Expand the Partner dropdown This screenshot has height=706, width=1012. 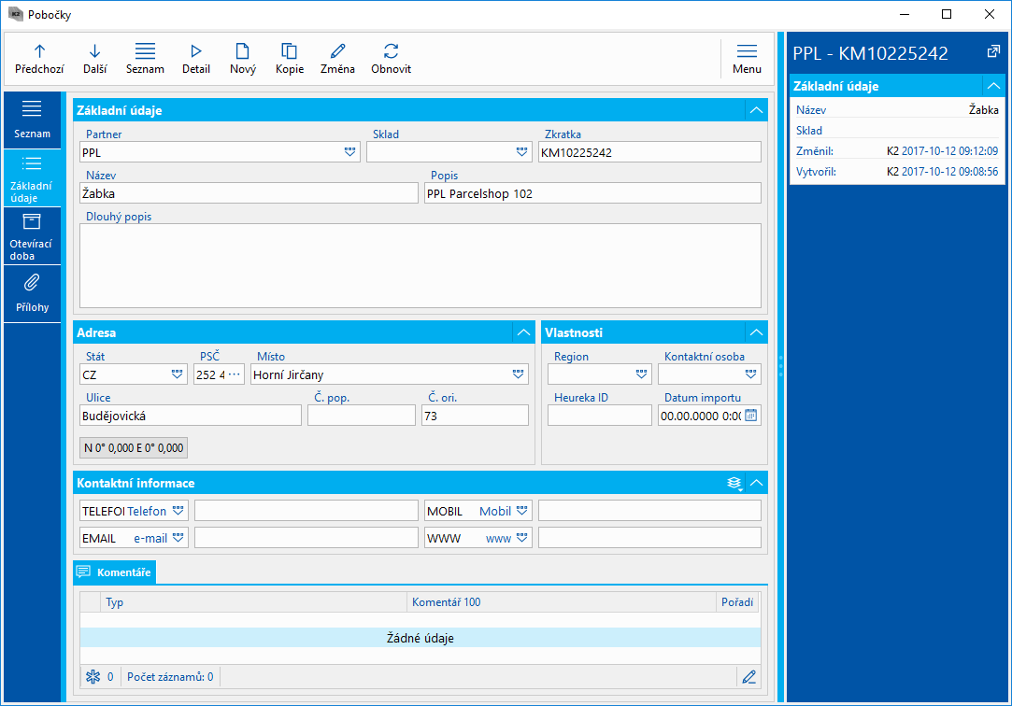click(349, 152)
